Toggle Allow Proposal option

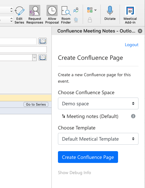point(52,15)
